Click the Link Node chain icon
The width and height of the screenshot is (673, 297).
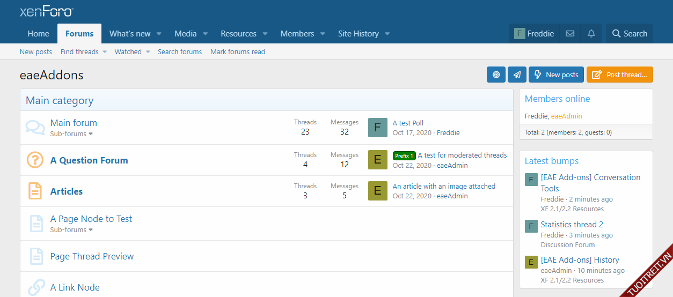tap(36, 287)
